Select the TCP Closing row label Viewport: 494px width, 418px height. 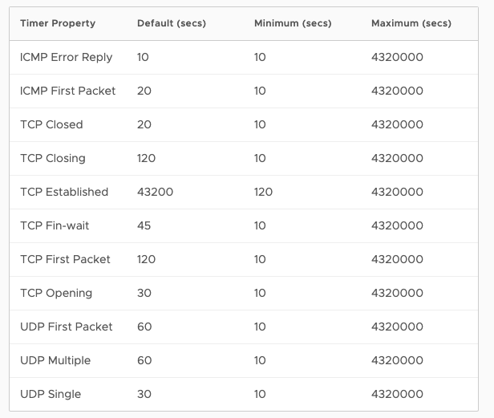[x=52, y=158]
